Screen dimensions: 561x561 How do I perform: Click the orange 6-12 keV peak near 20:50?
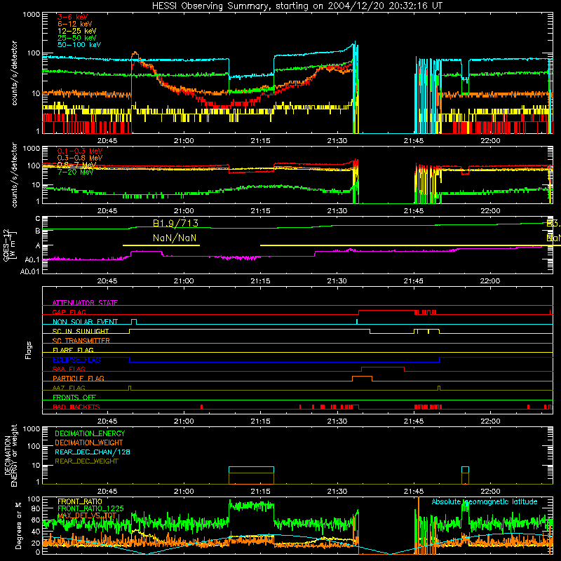(x=135, y=55)
